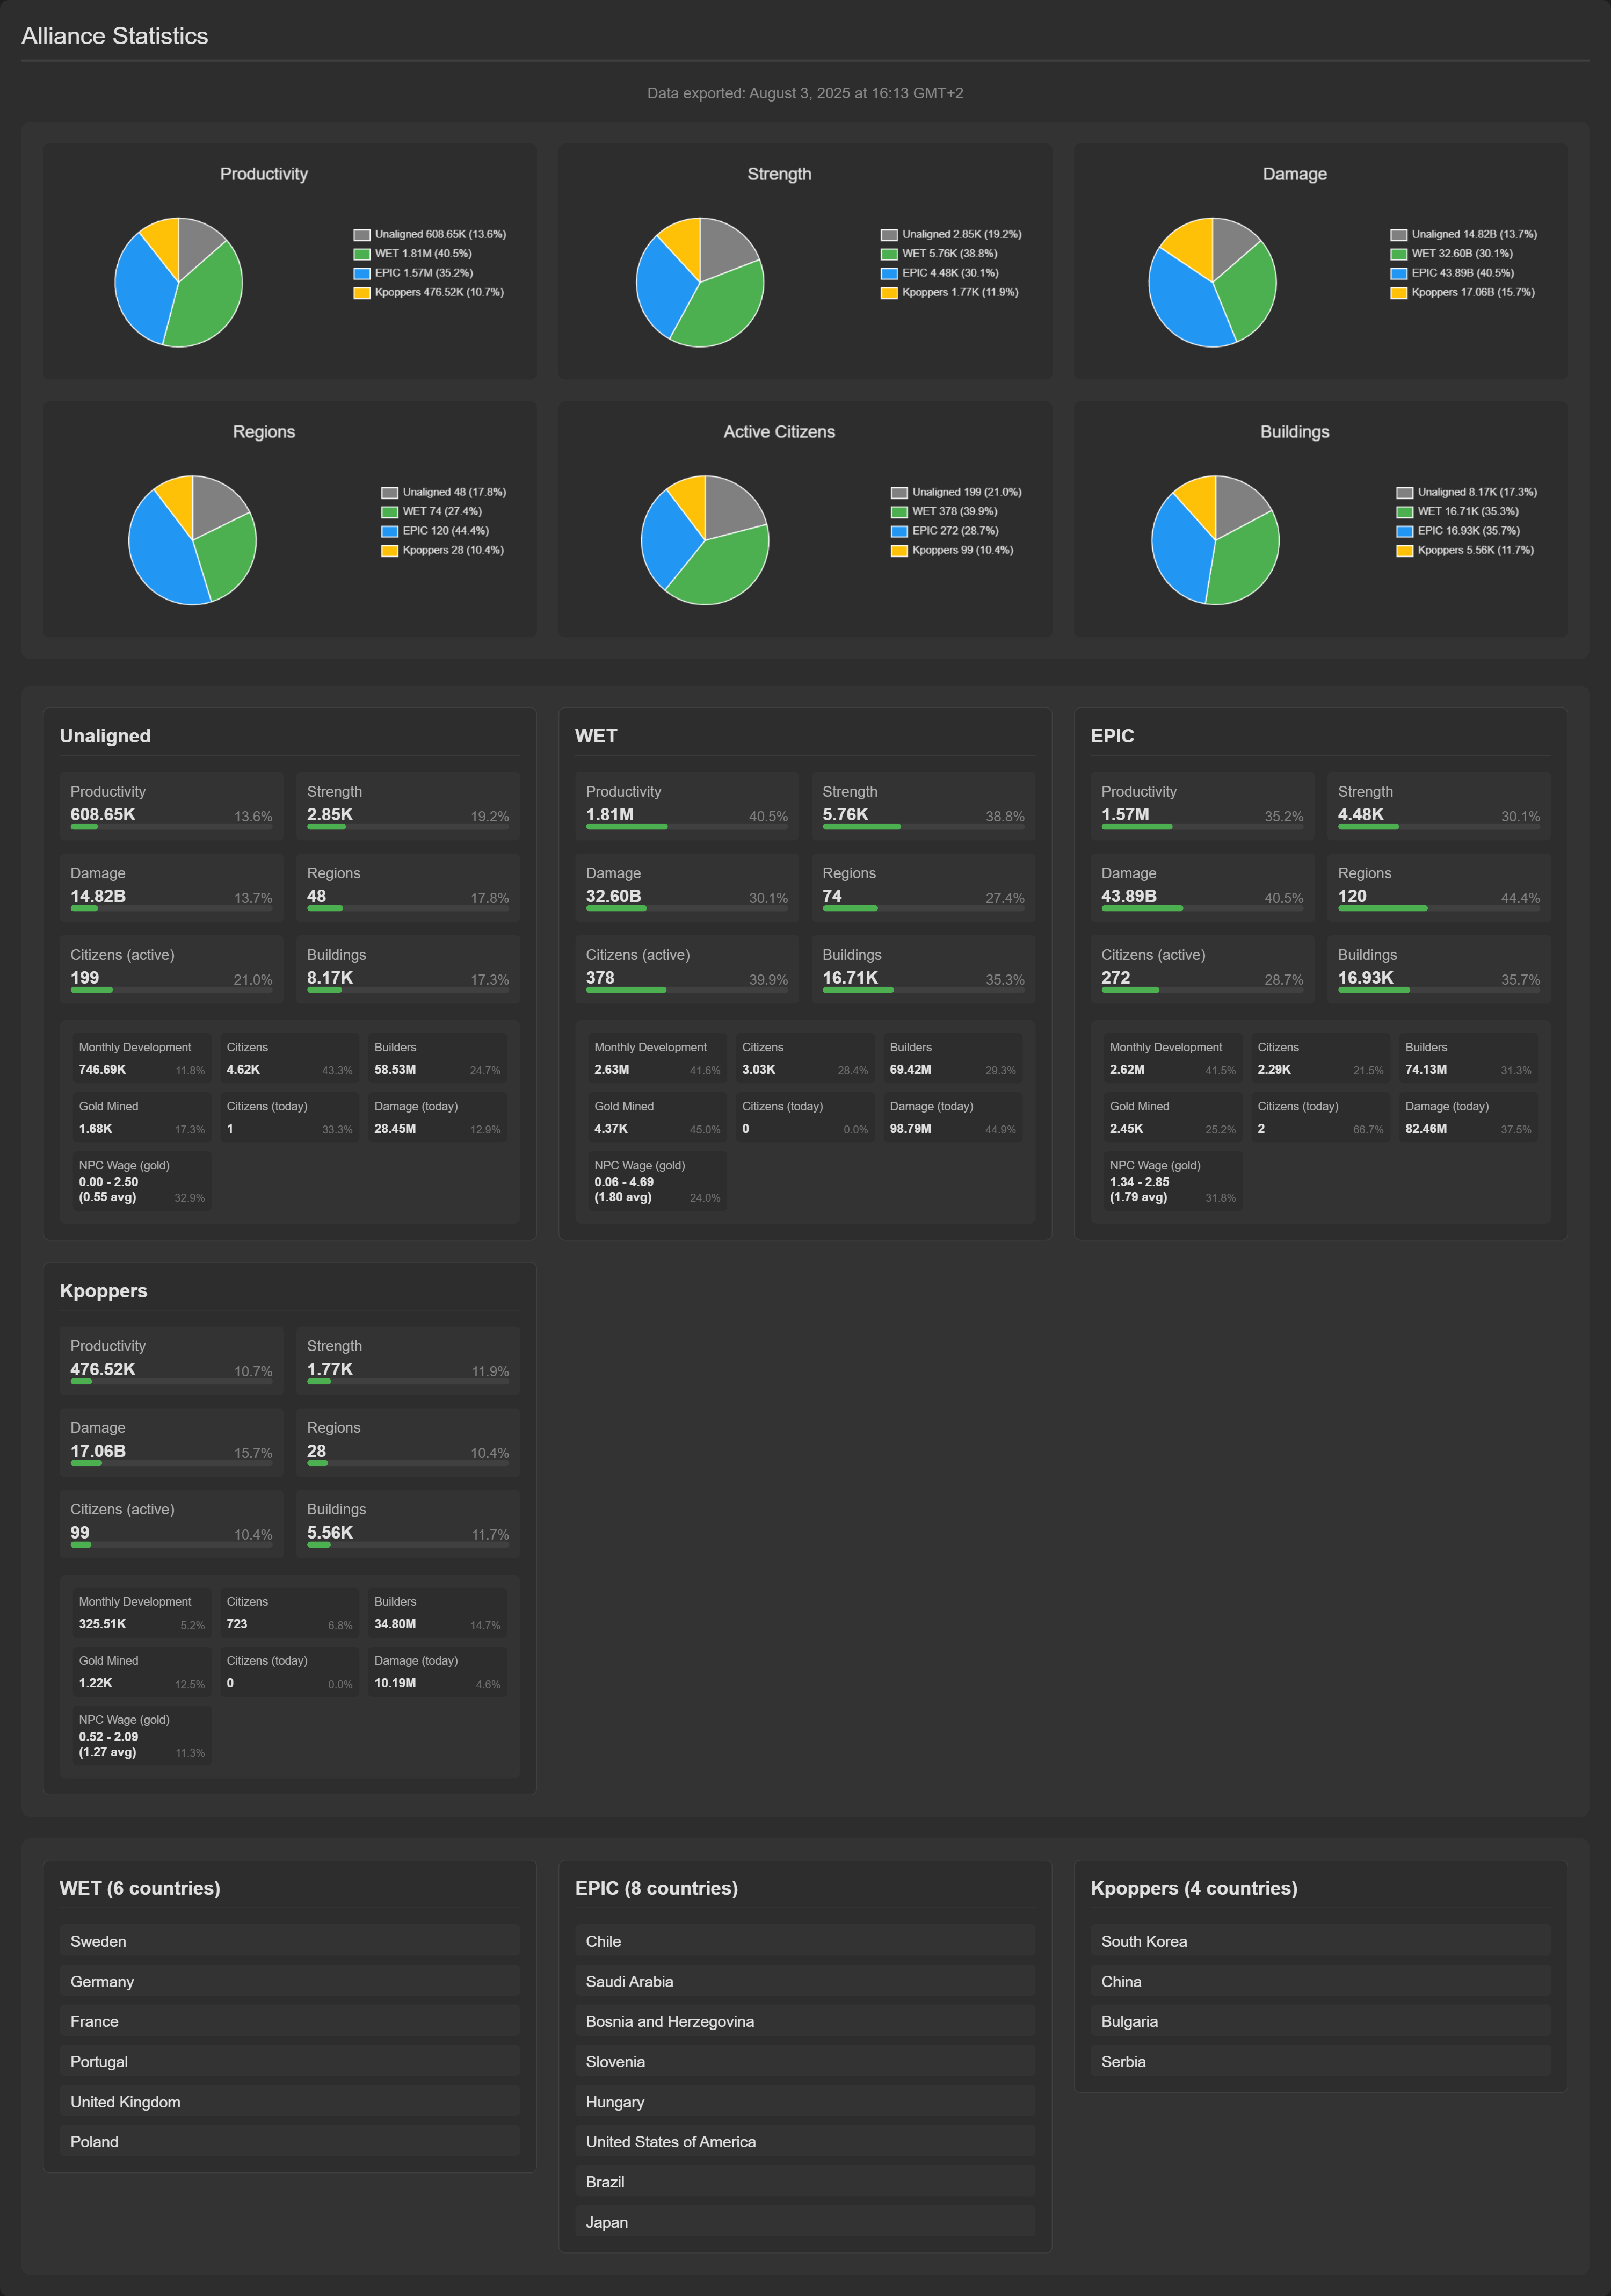Image resolution: width=1611 pixels, height=2296 pixels.
Task: Select Portugal in WET list
Action: (x=290, y=2062)
